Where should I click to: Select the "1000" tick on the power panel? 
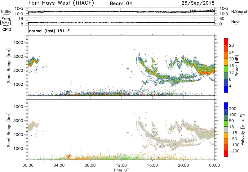(18, 84)
